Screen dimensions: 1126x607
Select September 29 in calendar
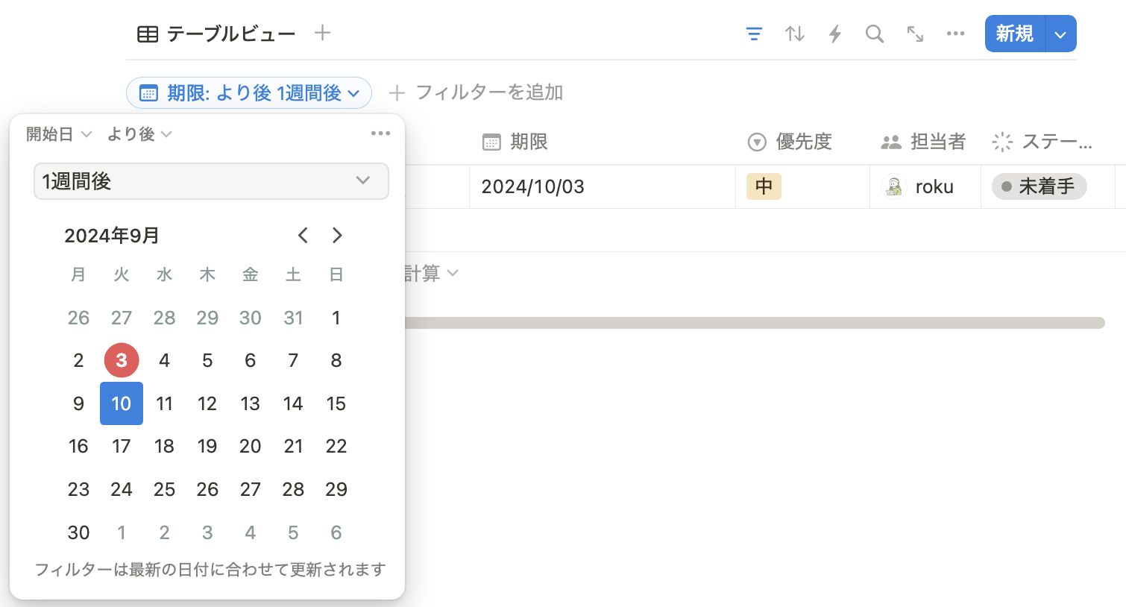tap(336, 489)
